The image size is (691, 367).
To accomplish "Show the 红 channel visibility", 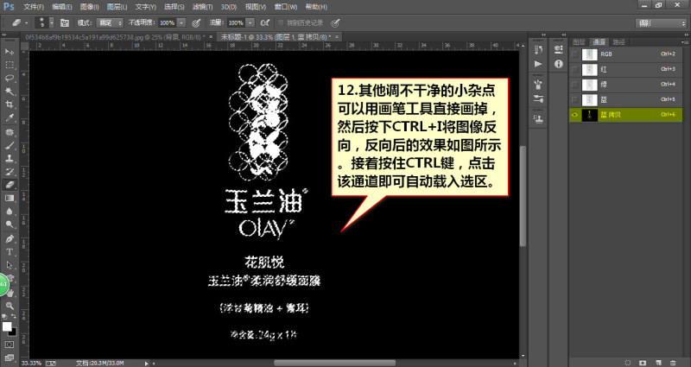I will pyautogui.click(x=574, y=69).
